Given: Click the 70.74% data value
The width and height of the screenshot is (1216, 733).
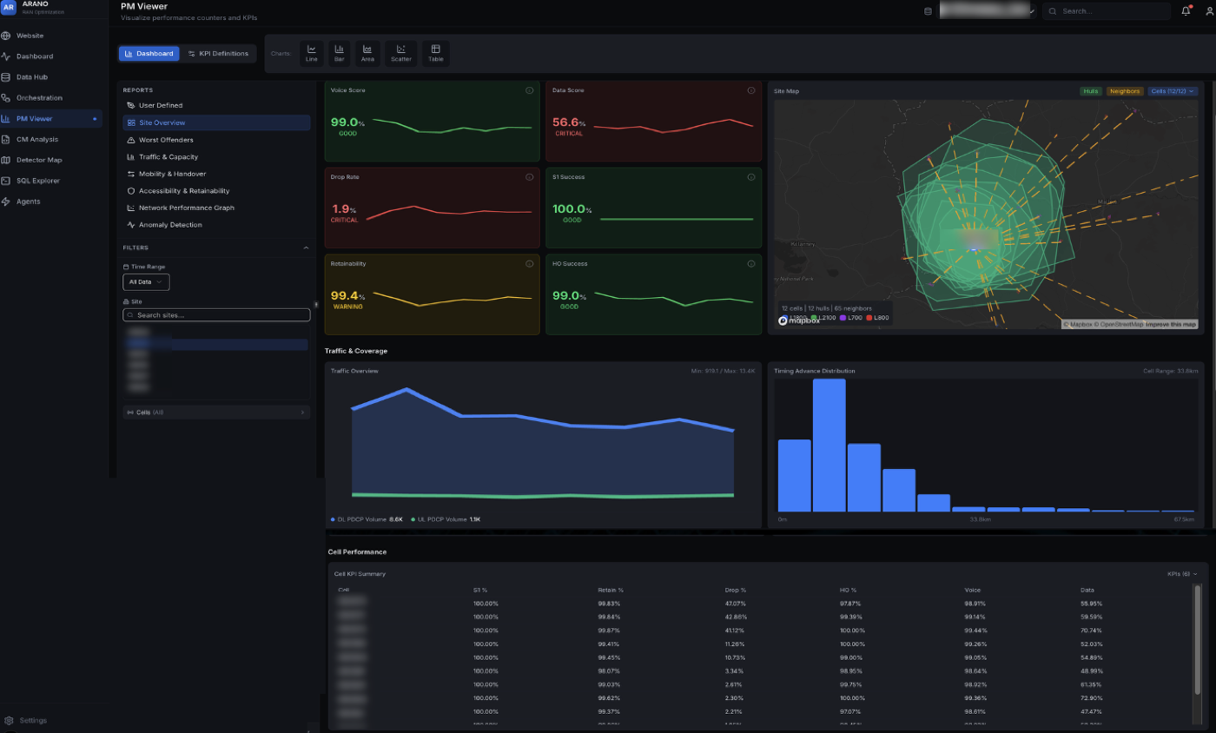Looking at the screenshot, I should [x=1092, y=631].
